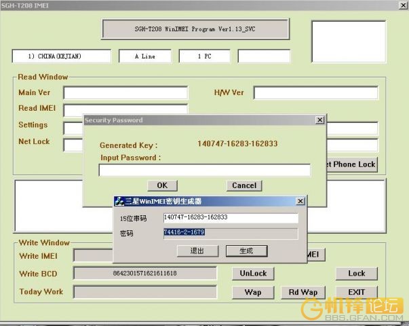Click the 退出 exit button

click(197, 251)
